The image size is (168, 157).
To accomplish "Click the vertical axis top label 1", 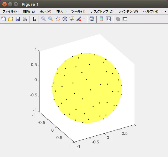I will click(36, 50).
